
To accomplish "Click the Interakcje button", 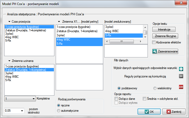I will pyautogui.click(x=164, y=29).
